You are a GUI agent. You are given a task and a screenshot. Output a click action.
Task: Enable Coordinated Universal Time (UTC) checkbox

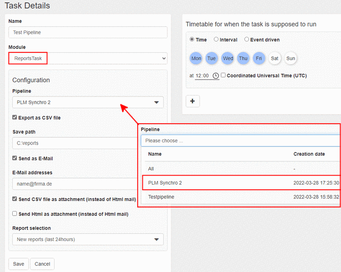[223, 75]
